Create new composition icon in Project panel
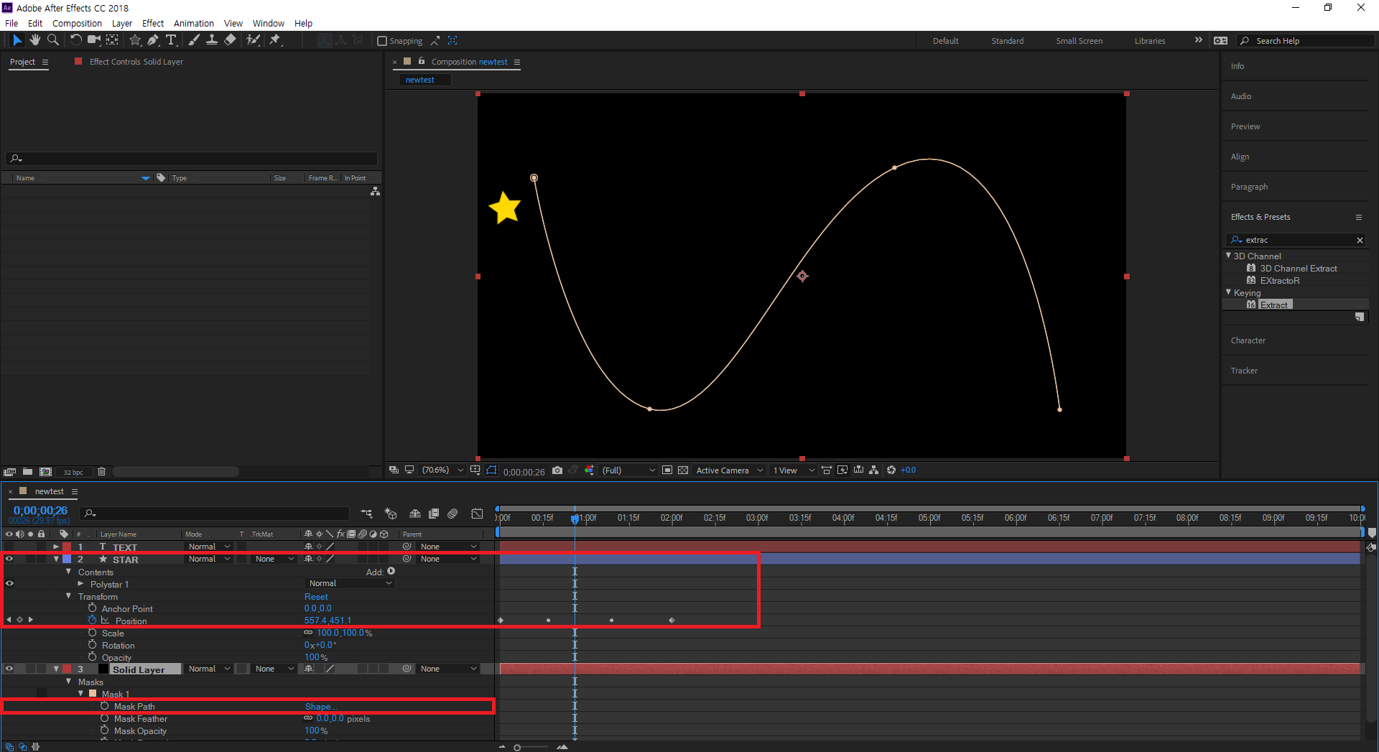This screenshot has width=1379, height=752. pyautogui.click(x=45, y=472)
